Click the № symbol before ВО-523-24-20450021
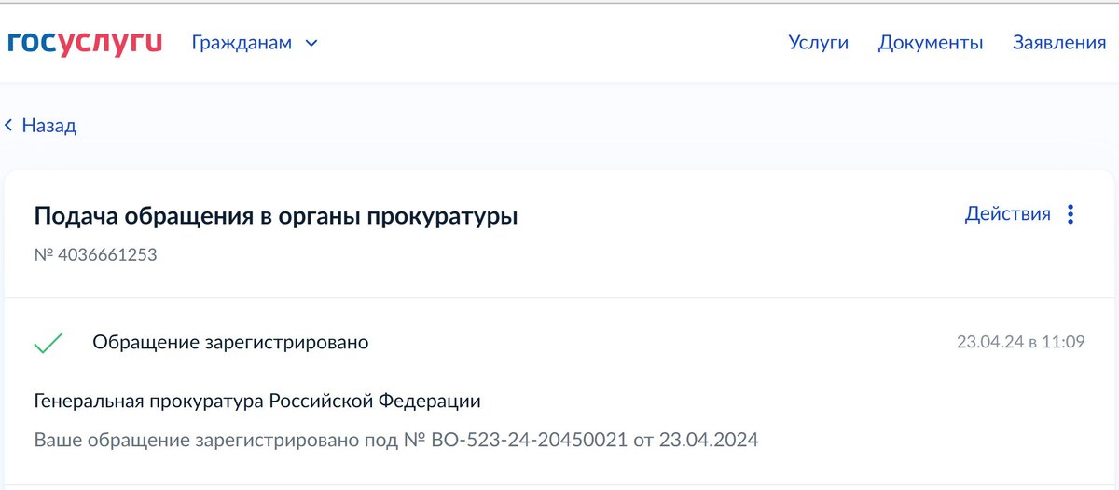Viewport: 1119px width, 490px height. pyautogui.click(x=414, y=440)
